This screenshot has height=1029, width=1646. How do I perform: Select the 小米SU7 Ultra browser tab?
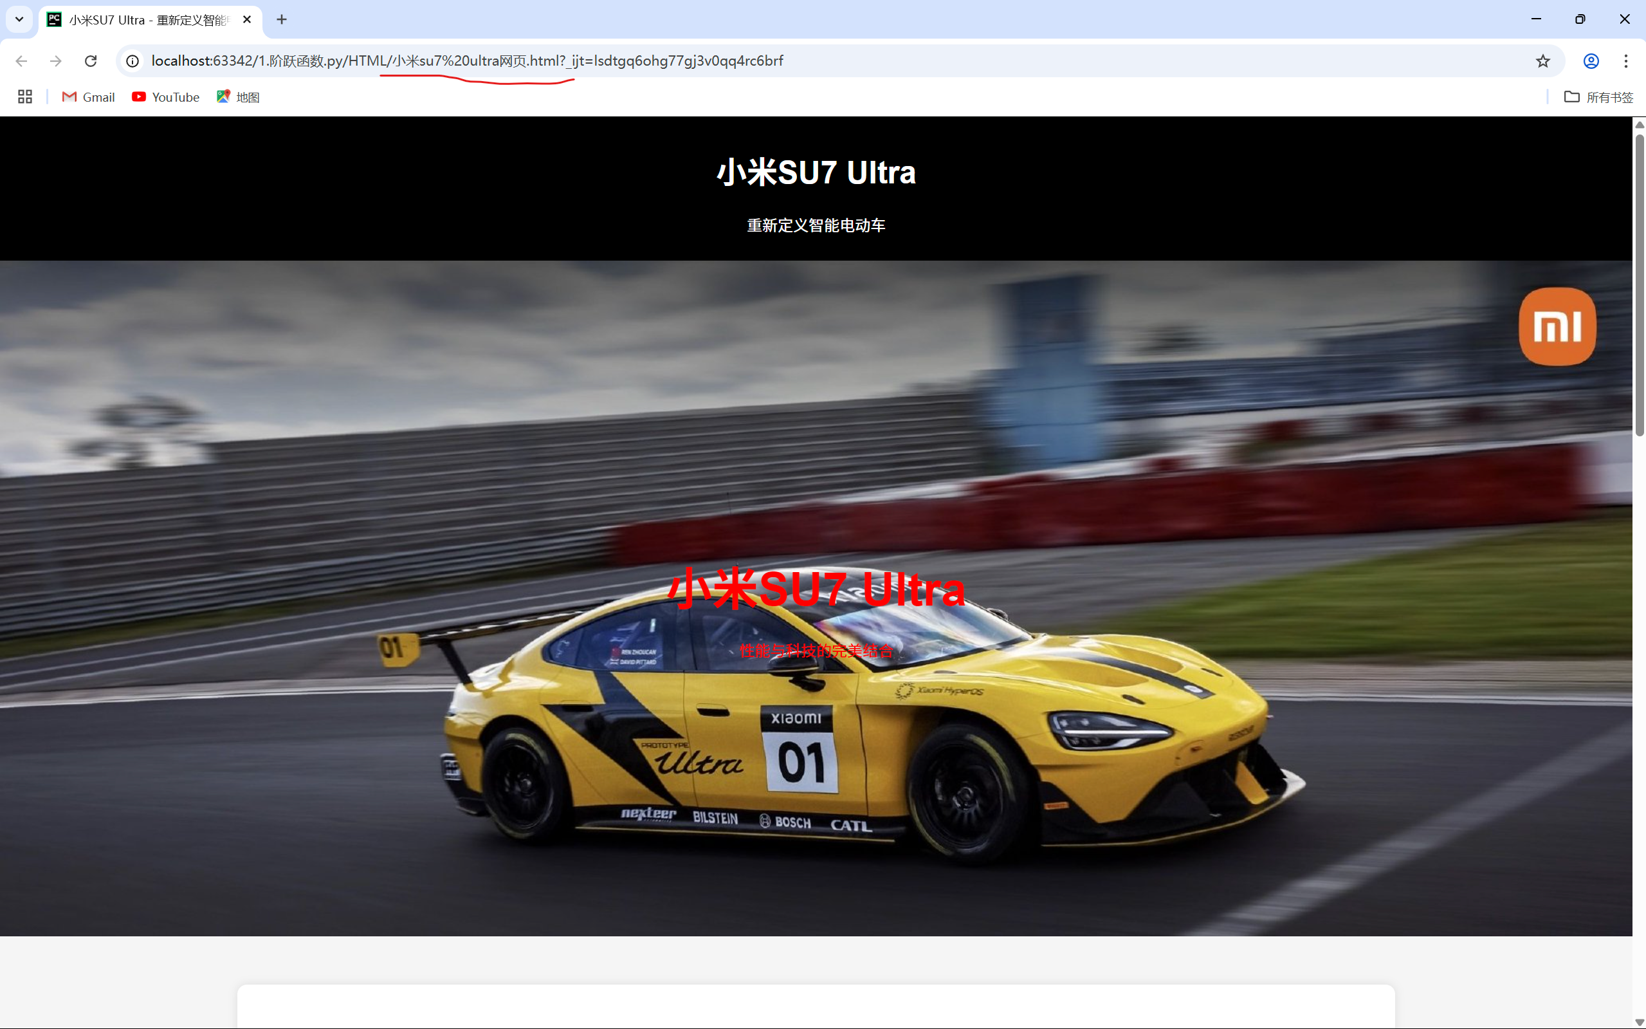click(146, 20)
